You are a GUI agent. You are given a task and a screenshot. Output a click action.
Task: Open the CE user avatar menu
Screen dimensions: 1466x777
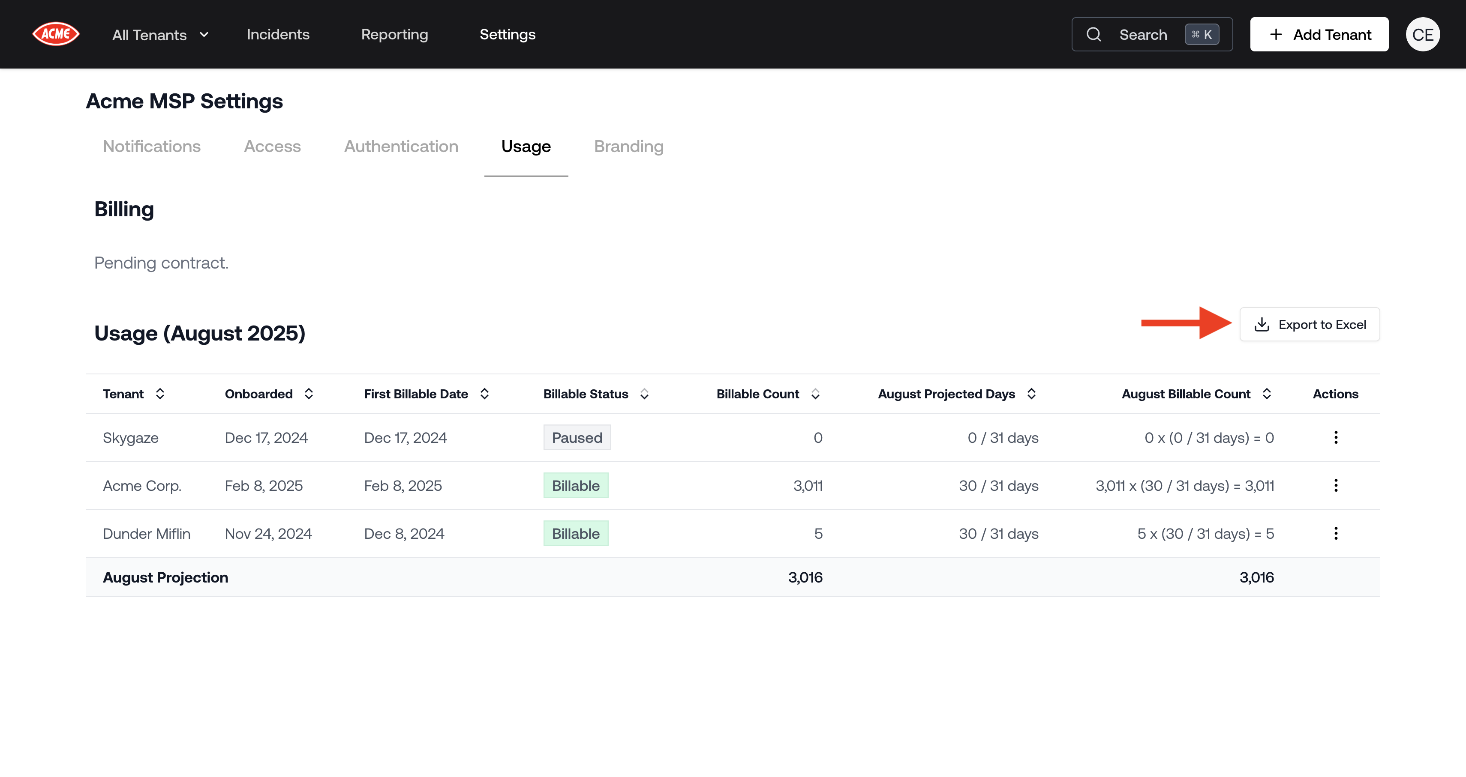(1422, 35)
